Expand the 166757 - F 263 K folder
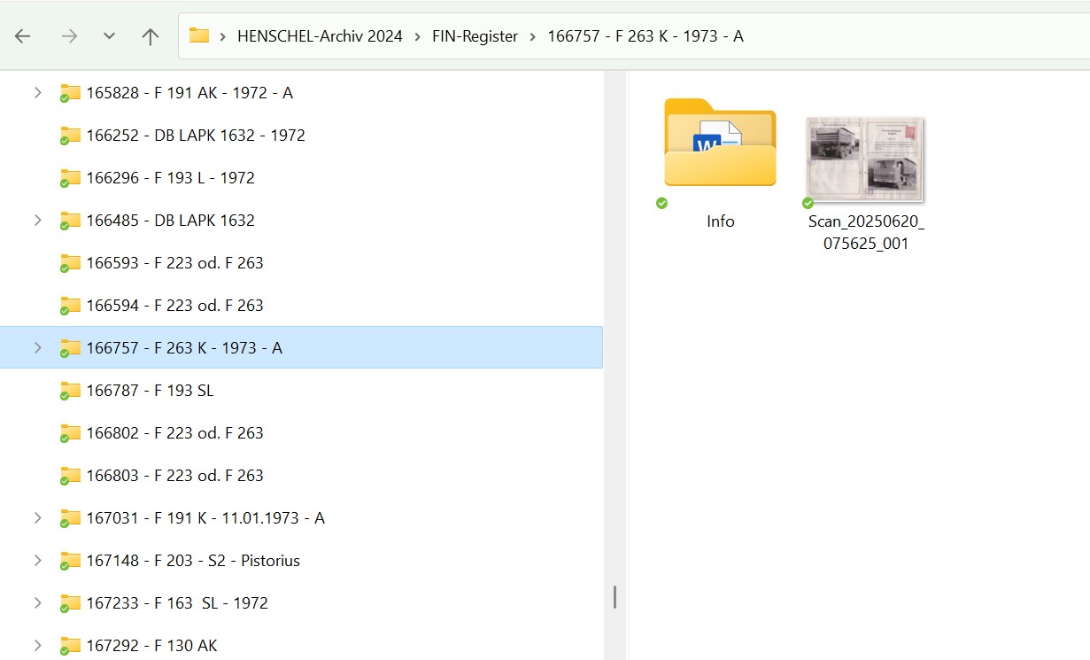 point(37,348)
